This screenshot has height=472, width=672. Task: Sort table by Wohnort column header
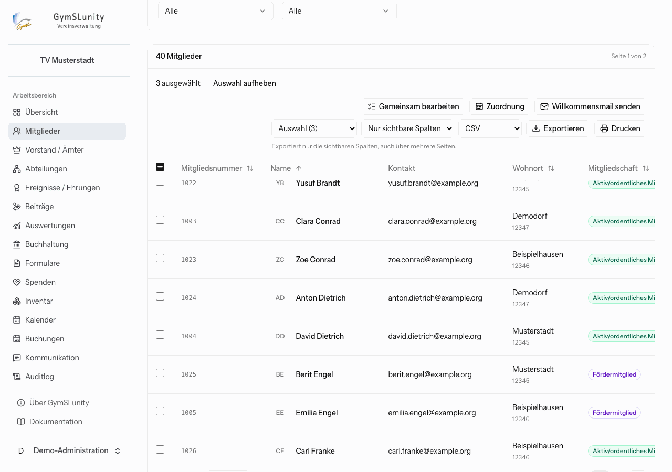click(x=533, y=168)
